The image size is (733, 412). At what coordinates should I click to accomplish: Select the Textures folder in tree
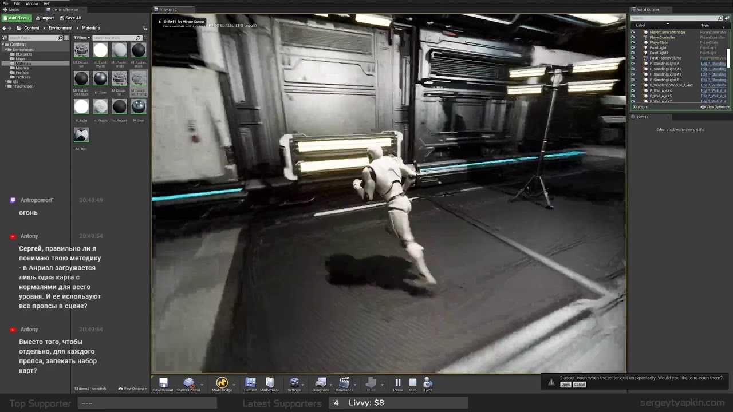23,77
